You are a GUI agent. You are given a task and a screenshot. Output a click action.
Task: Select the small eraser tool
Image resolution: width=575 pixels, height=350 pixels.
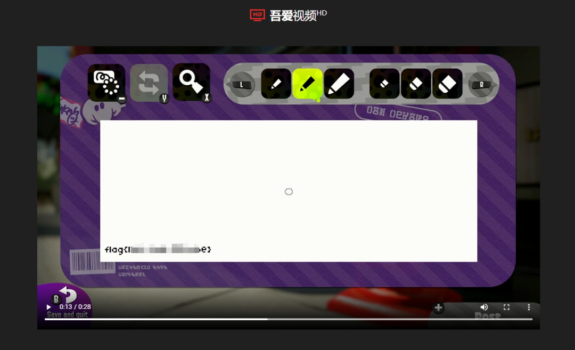coord(384,84)
